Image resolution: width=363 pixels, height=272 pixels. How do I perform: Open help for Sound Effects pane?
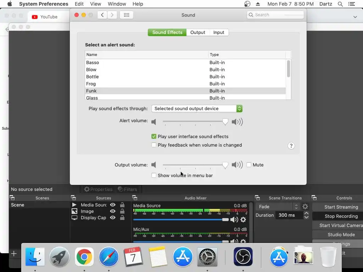coord(291,146)
